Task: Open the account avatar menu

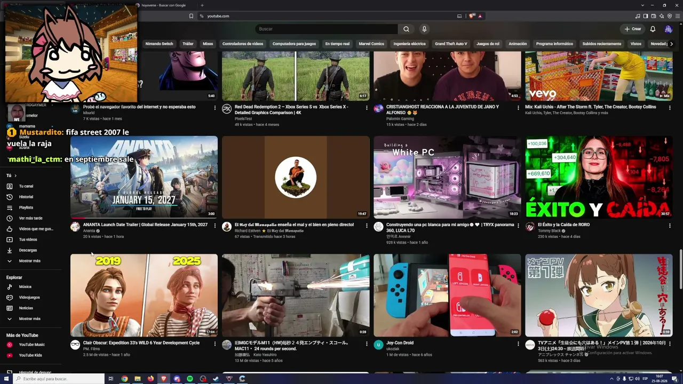Action: pyautogui.click(x=668, y=29)
